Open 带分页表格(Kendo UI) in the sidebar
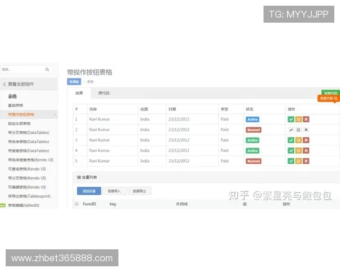The height and width of the screenshot is (272, 340). point(27,178)
